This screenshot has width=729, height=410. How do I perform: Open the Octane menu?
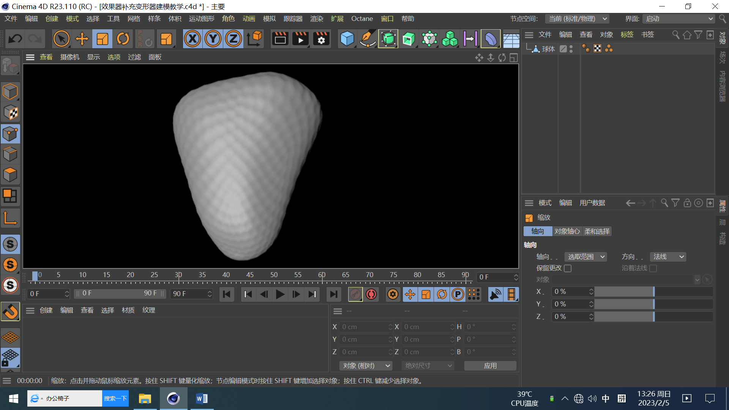click(362, 19)
